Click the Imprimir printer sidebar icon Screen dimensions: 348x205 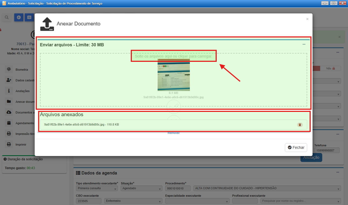coord(9,145)
